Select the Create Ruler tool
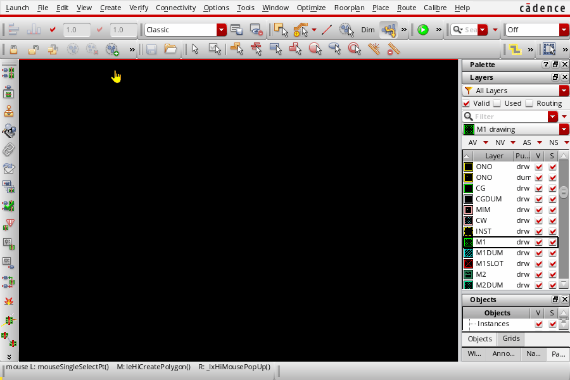Viewport: 570px width, 380px height. tap(374, 49)
